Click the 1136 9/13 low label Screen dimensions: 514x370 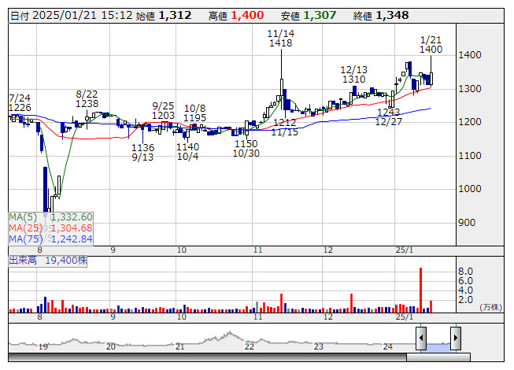click(x=142, y=153)
